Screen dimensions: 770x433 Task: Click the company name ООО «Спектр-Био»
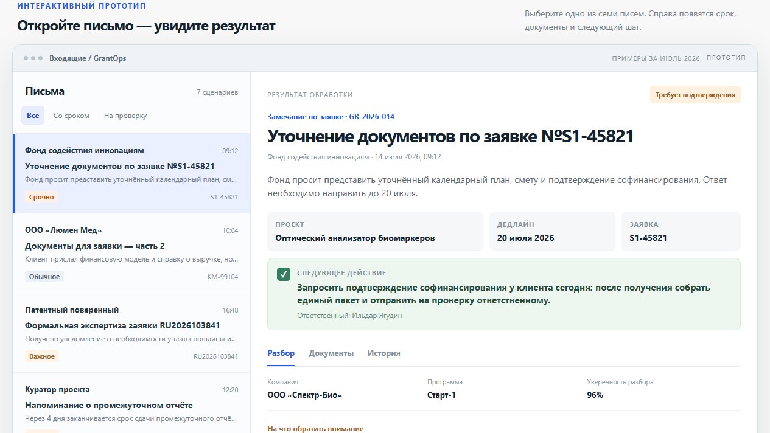[x=304, y=395]
